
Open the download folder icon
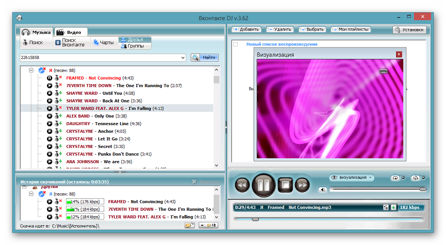pos(189,226)
